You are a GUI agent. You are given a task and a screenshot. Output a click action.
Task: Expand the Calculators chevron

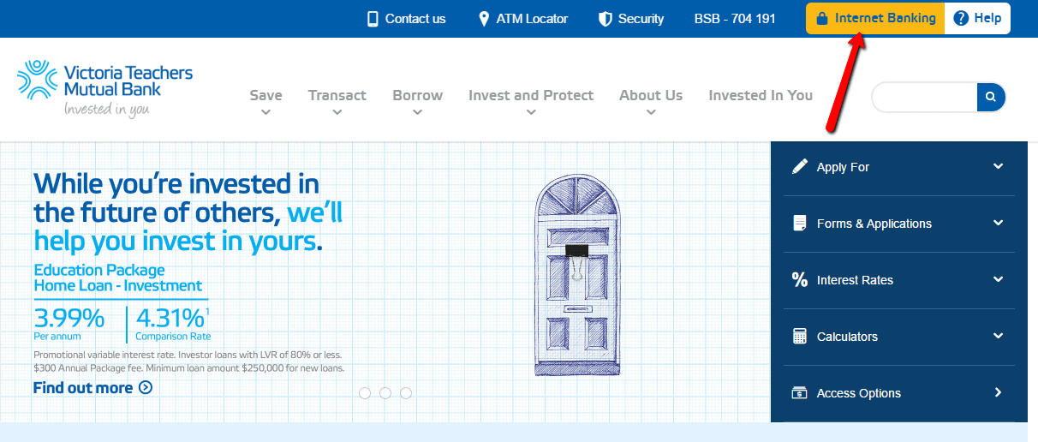(x=998, y=336)
